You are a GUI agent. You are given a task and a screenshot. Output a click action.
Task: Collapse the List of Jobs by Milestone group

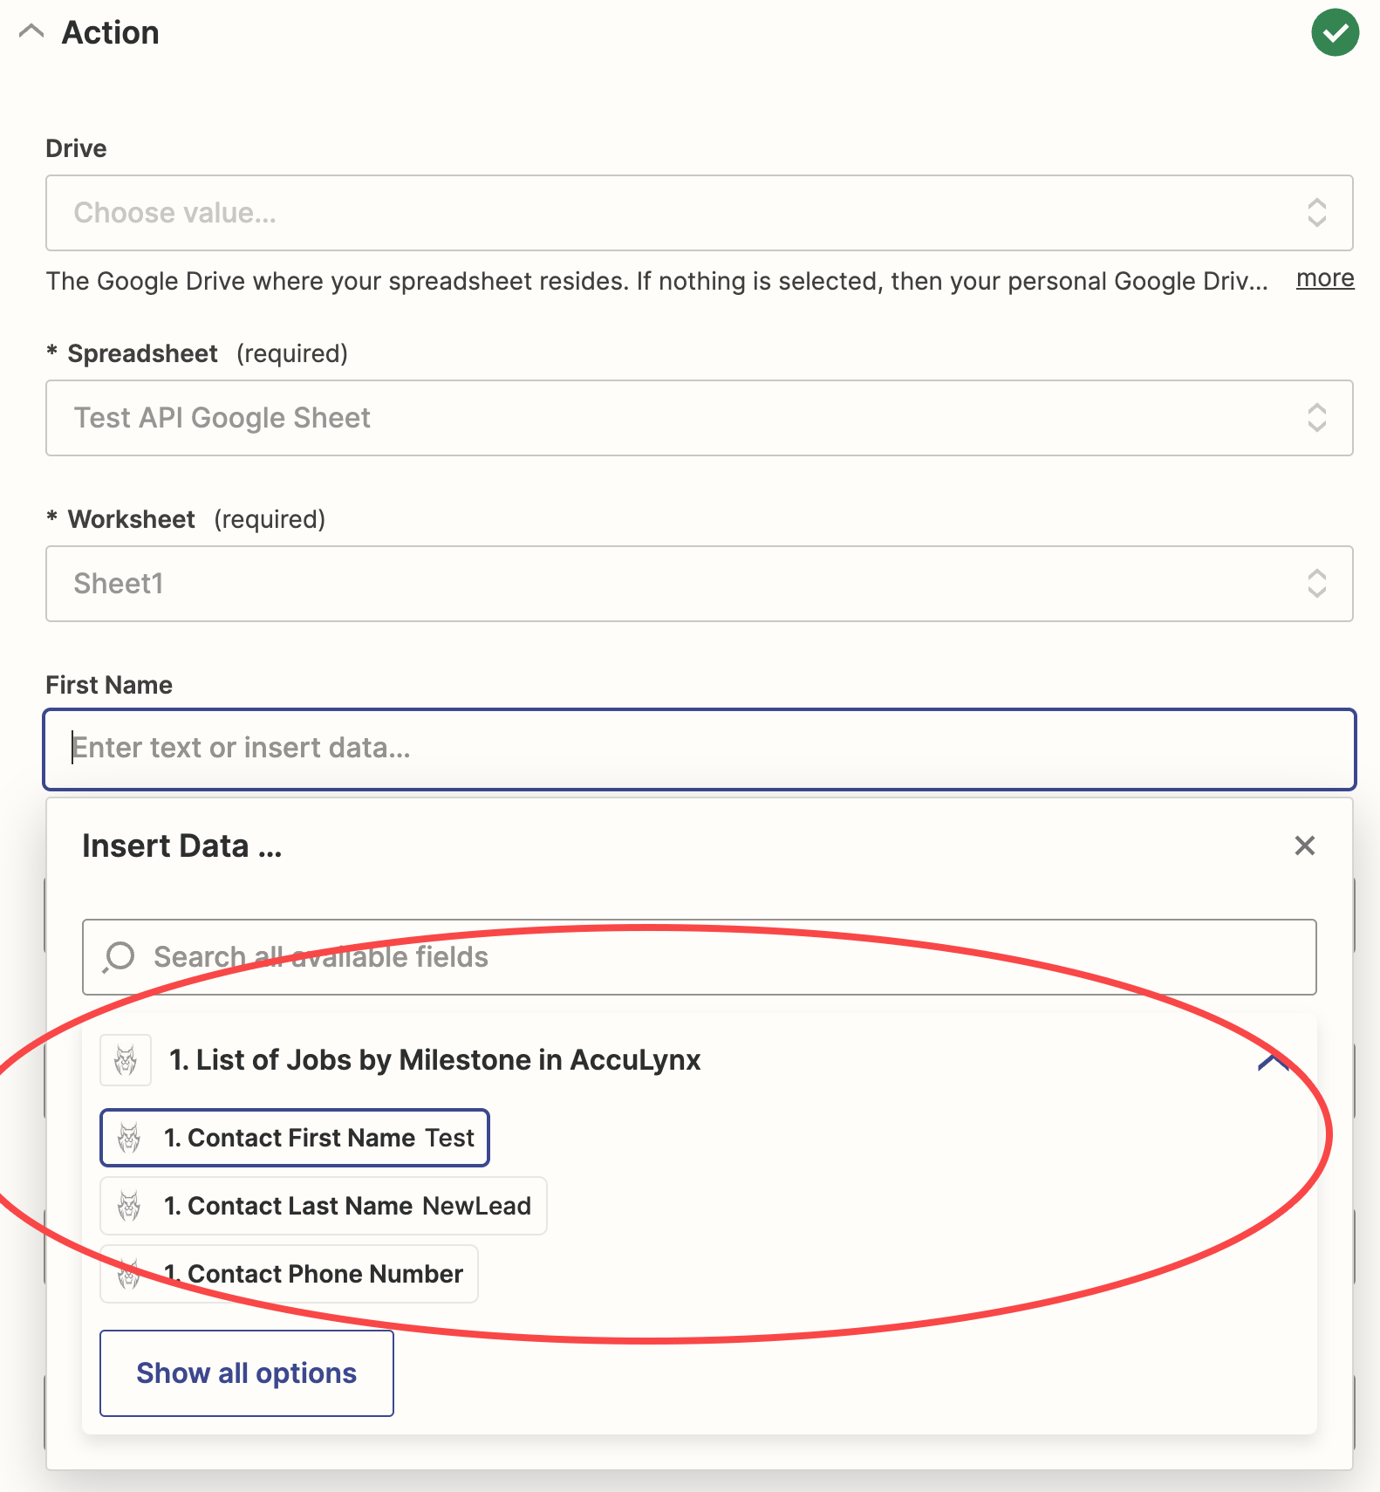pyautogui.click(x=1274, y=1061)
